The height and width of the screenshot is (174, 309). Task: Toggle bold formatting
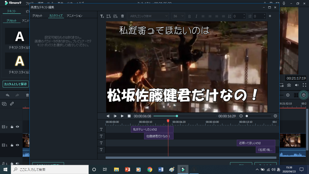tap(190, 16)
